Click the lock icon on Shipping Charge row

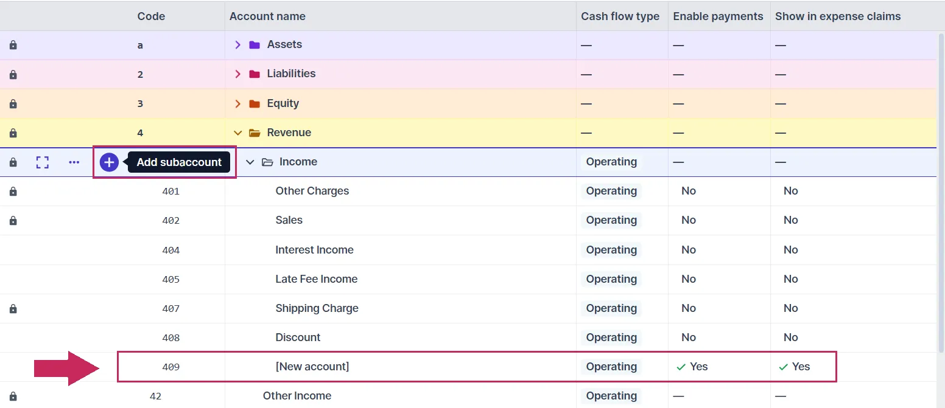point(13,308)
